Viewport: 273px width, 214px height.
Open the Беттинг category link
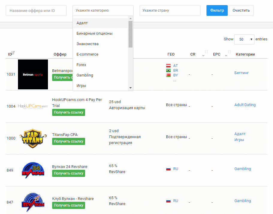pyautogui.click(x=242, y=73)
